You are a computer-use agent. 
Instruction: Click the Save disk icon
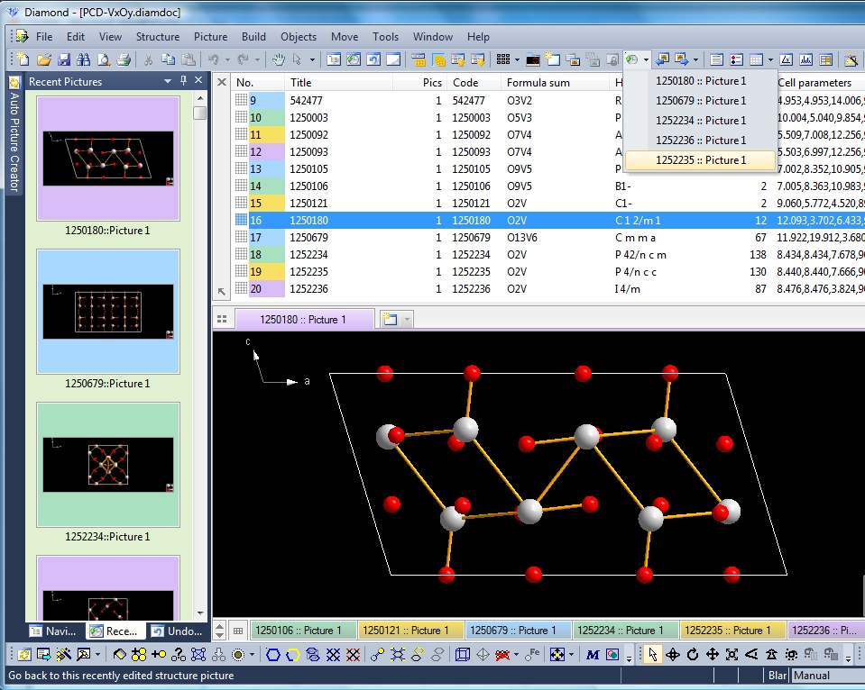click(63, 59)
